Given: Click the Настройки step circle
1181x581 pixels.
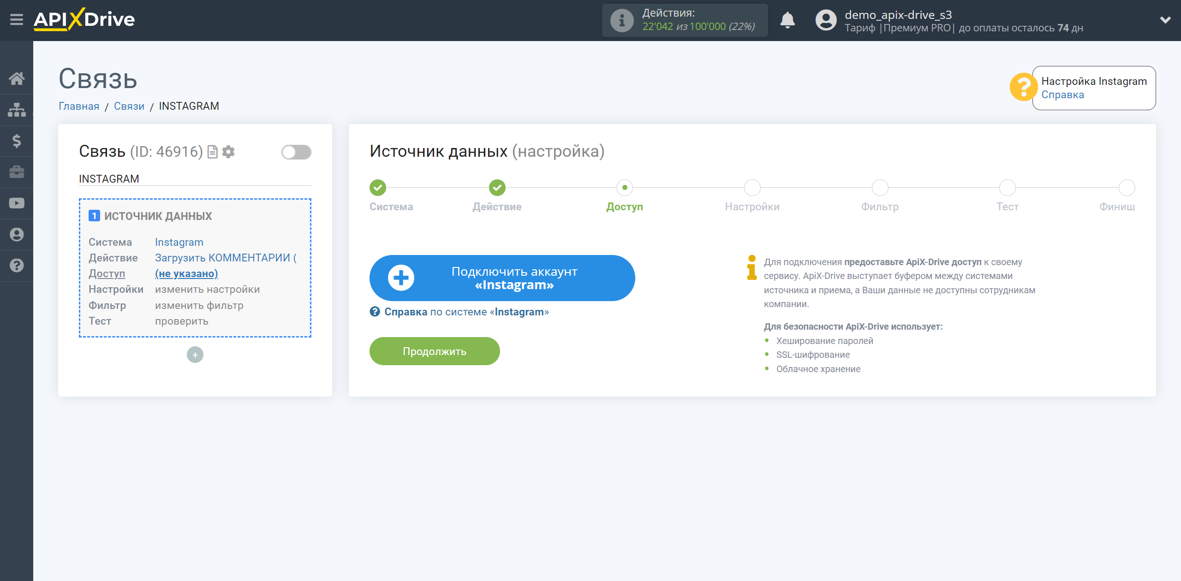Looking at the screenshot, I should pyautogui.click(x=752, y=188).
